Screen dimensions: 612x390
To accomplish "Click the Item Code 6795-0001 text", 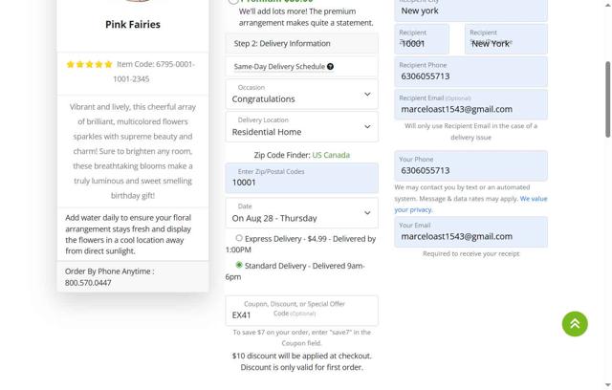I will (x=155, y=72).
